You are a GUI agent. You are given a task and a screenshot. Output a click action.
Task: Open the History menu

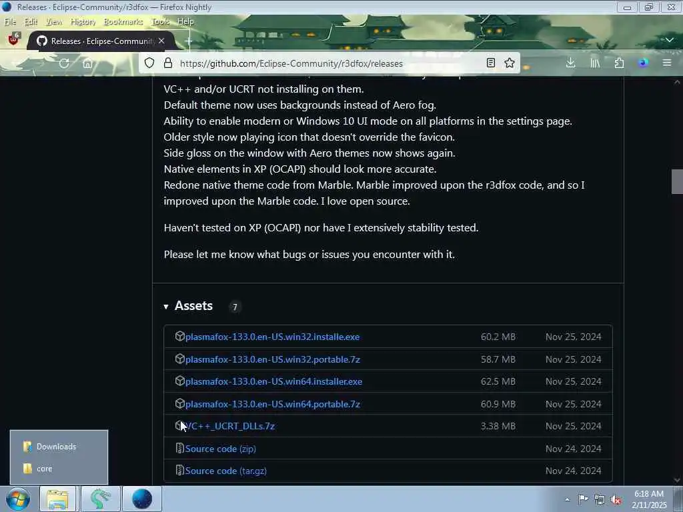[x=83, y=21]
